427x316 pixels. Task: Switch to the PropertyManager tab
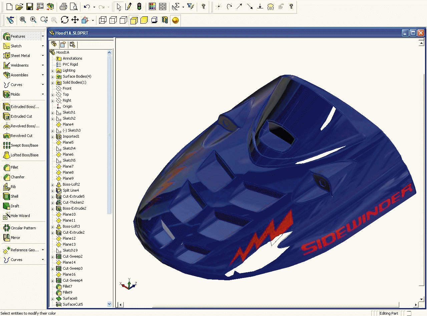pos(63,44)
